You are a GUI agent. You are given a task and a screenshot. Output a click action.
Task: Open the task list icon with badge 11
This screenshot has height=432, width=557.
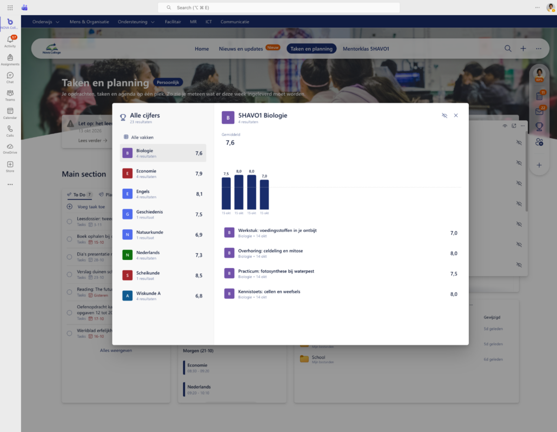pos(539,95)
